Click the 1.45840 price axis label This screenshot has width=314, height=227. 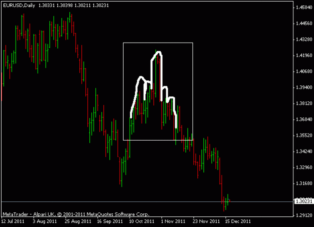tap(304, 8)
